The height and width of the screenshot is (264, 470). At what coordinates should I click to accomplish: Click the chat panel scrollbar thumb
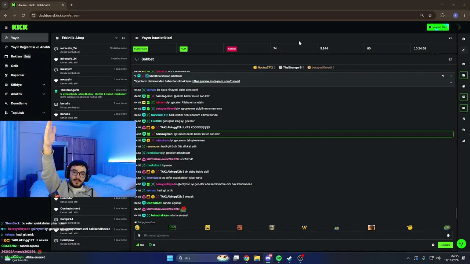[x=456, y=213]
